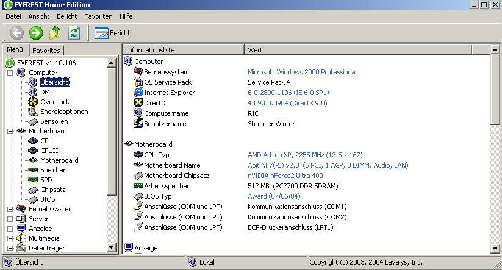Switch to the Menü tab
Image resolution: width=502 pixels, height=270 pixels.
click(x=15, y=49)
